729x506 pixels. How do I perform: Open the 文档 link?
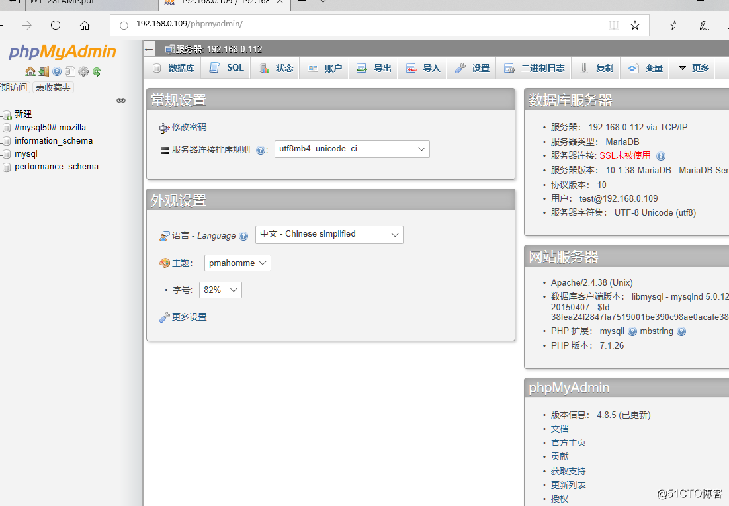559,429
